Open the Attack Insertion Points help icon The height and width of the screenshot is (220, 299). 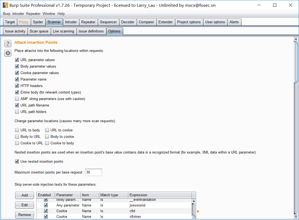point(8,44)
